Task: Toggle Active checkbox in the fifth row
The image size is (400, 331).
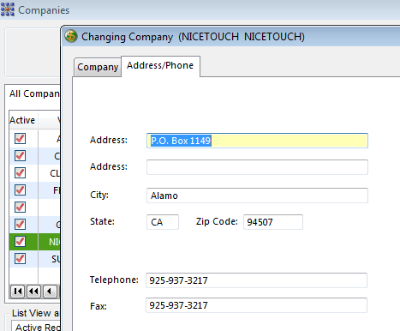Action: [20, 208]
